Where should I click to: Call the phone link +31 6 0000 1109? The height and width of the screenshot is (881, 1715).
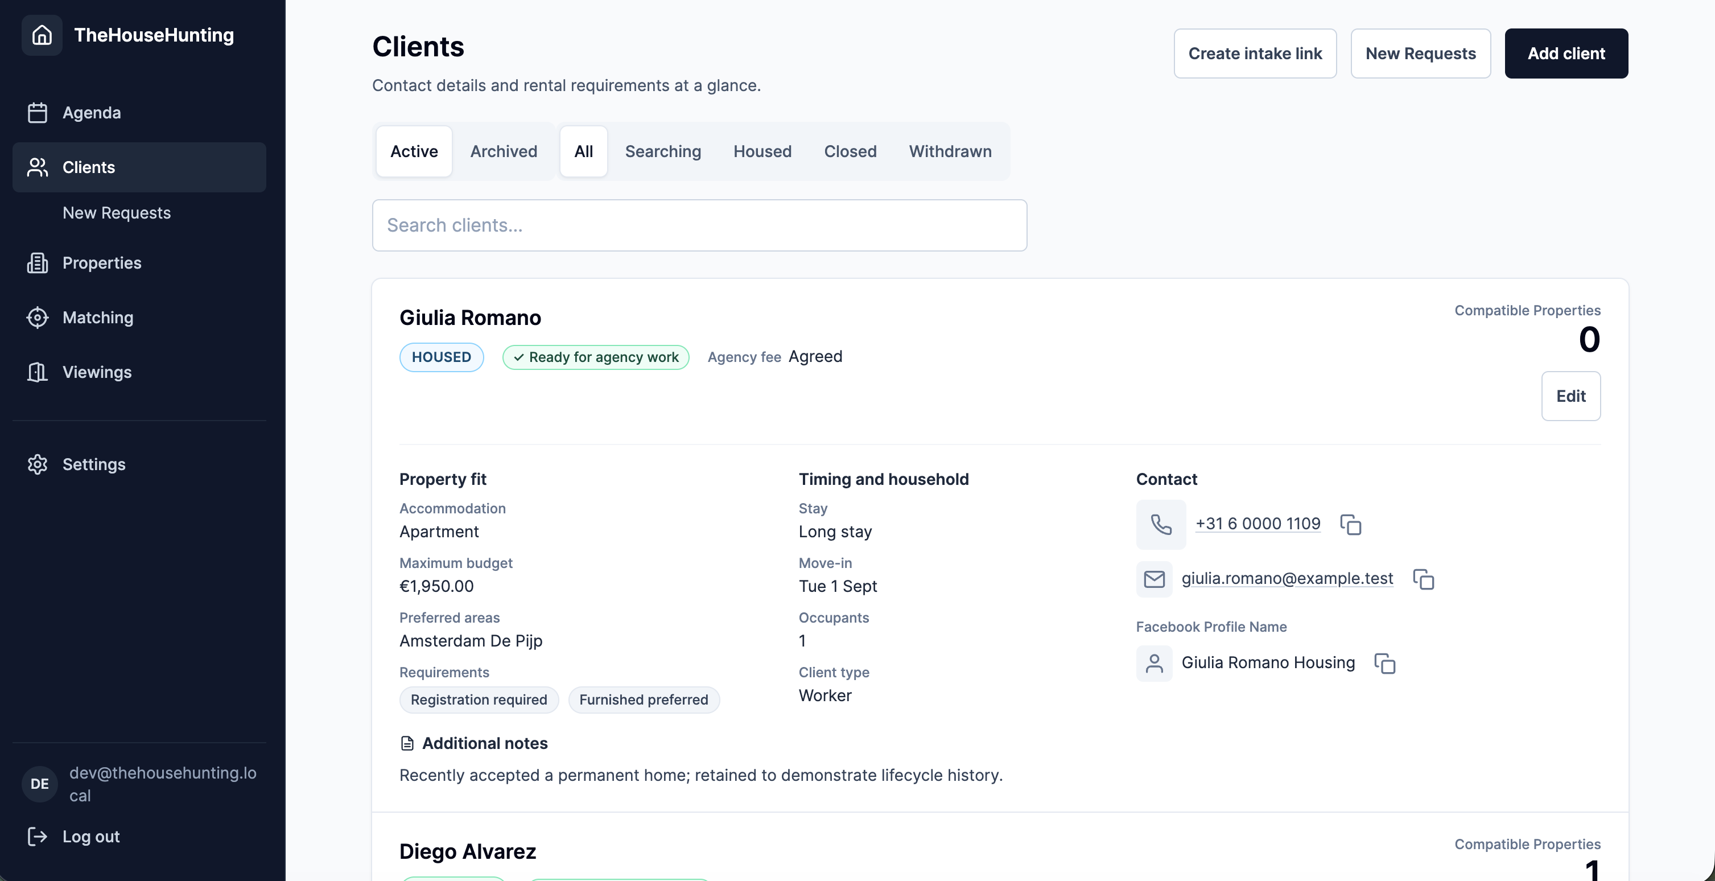1258,524
